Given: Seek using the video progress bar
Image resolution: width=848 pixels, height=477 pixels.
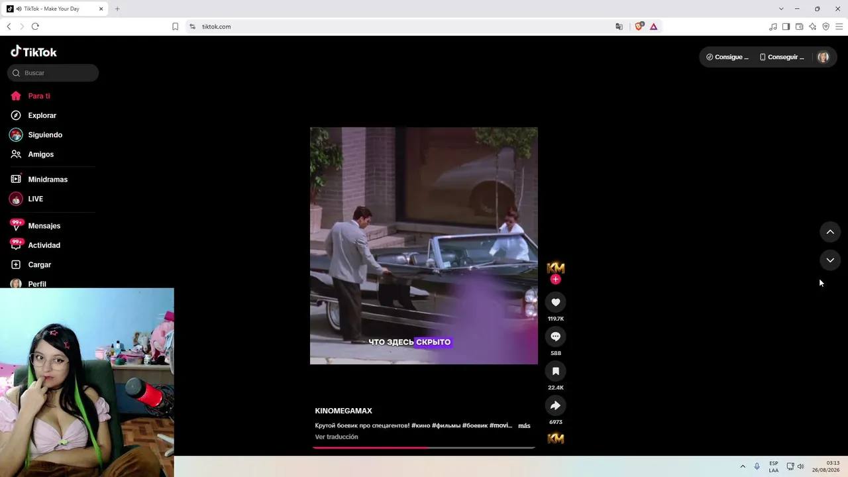Looking at the screenshot, I should [x=424, y=448].
